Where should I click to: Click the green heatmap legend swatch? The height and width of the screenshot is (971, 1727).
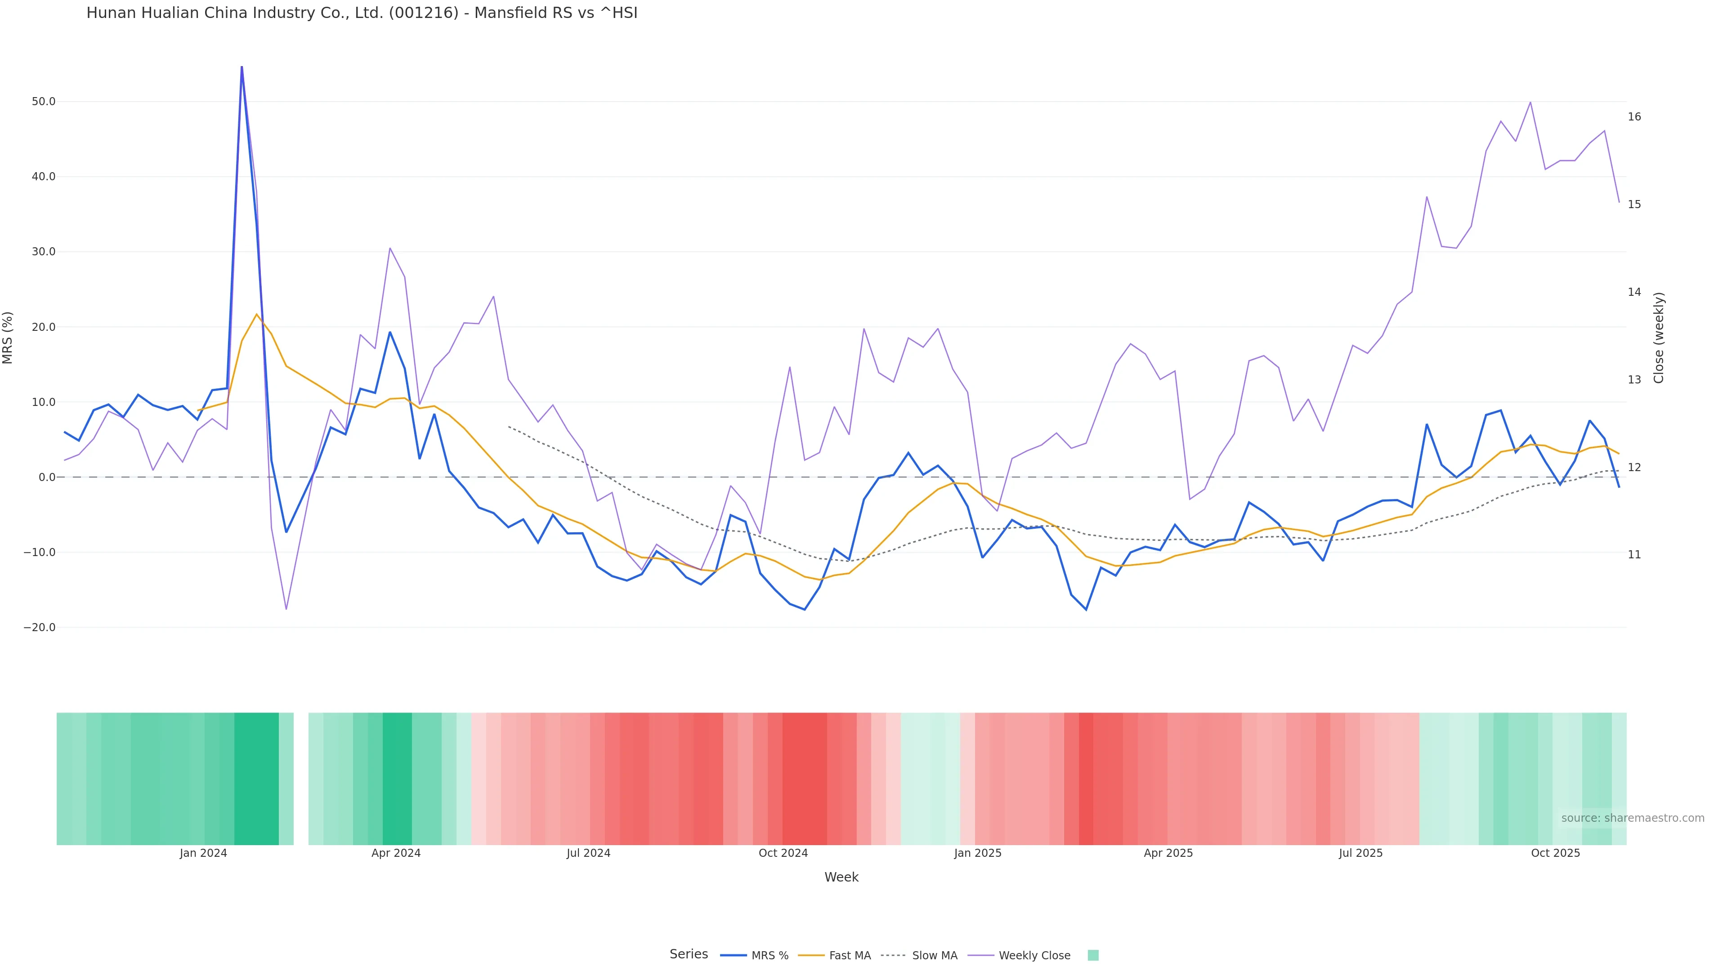[x=1093, y=956]
